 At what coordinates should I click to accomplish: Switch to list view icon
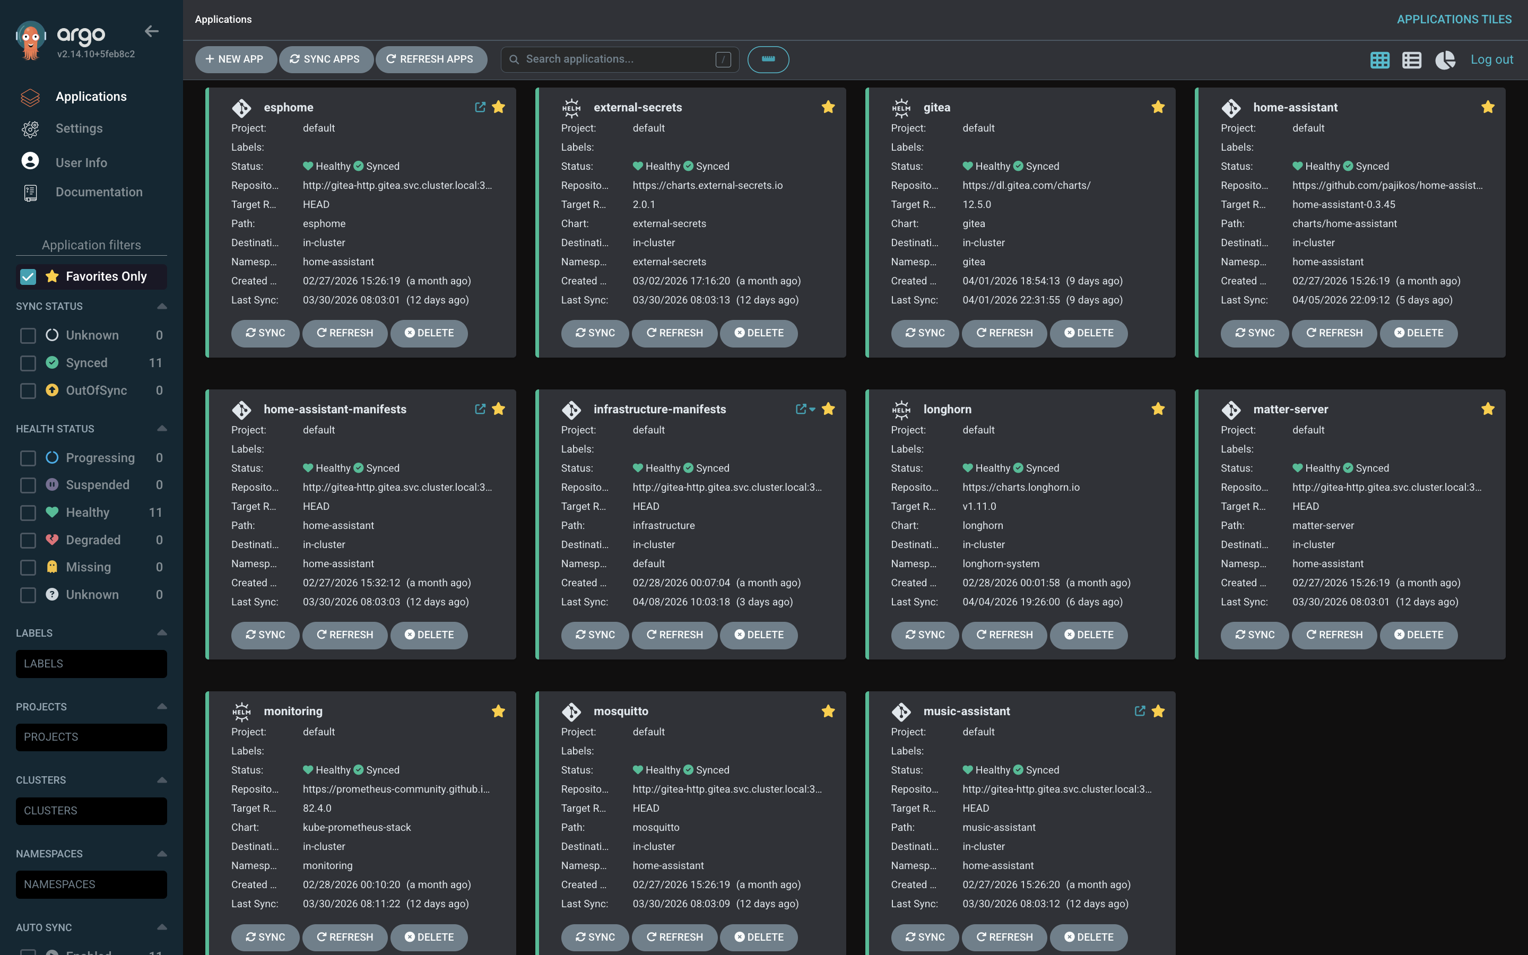pos(1412,60)
